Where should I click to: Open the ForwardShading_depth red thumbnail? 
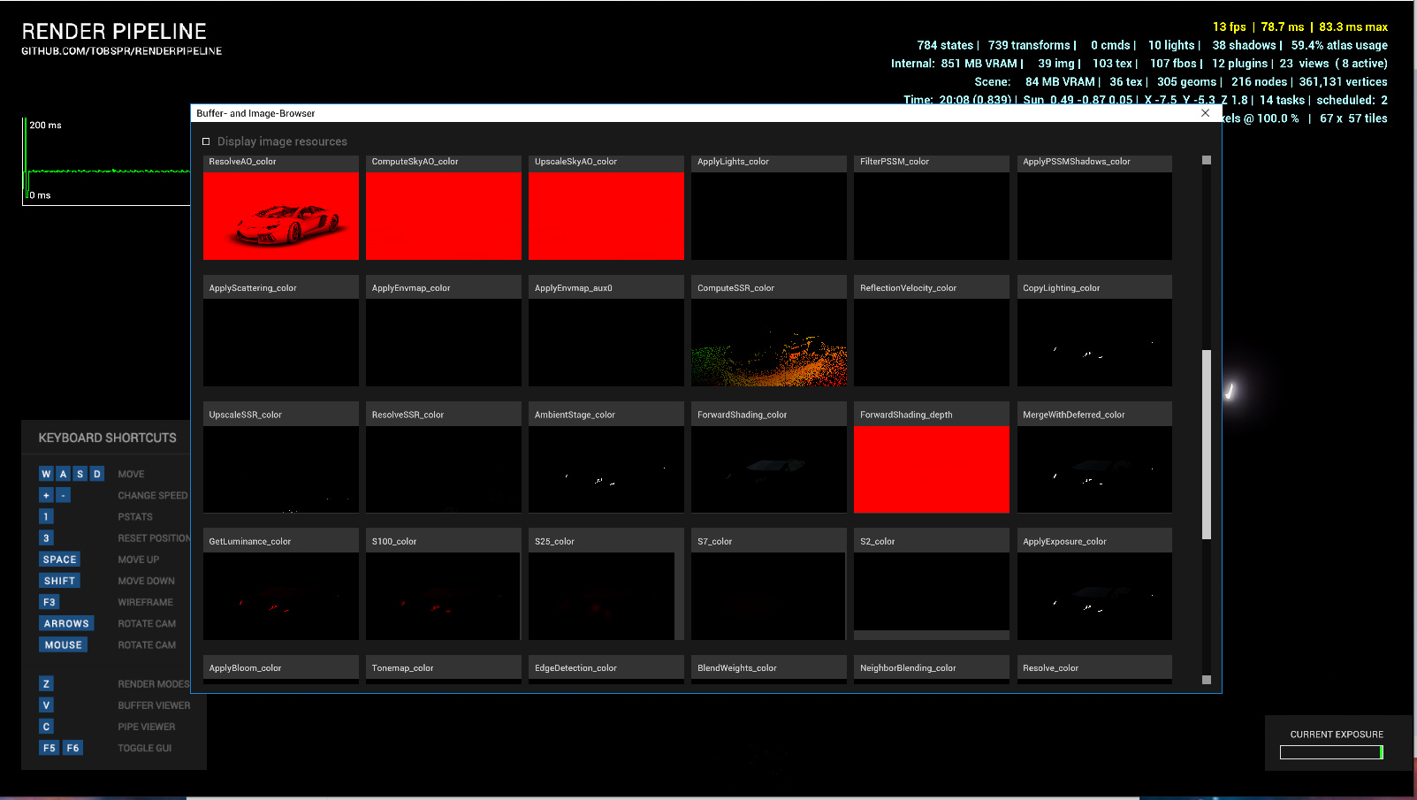pyautogui.click(x=931, y=469)
